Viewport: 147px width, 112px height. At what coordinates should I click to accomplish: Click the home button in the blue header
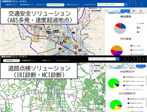click(x=141, y=4)
